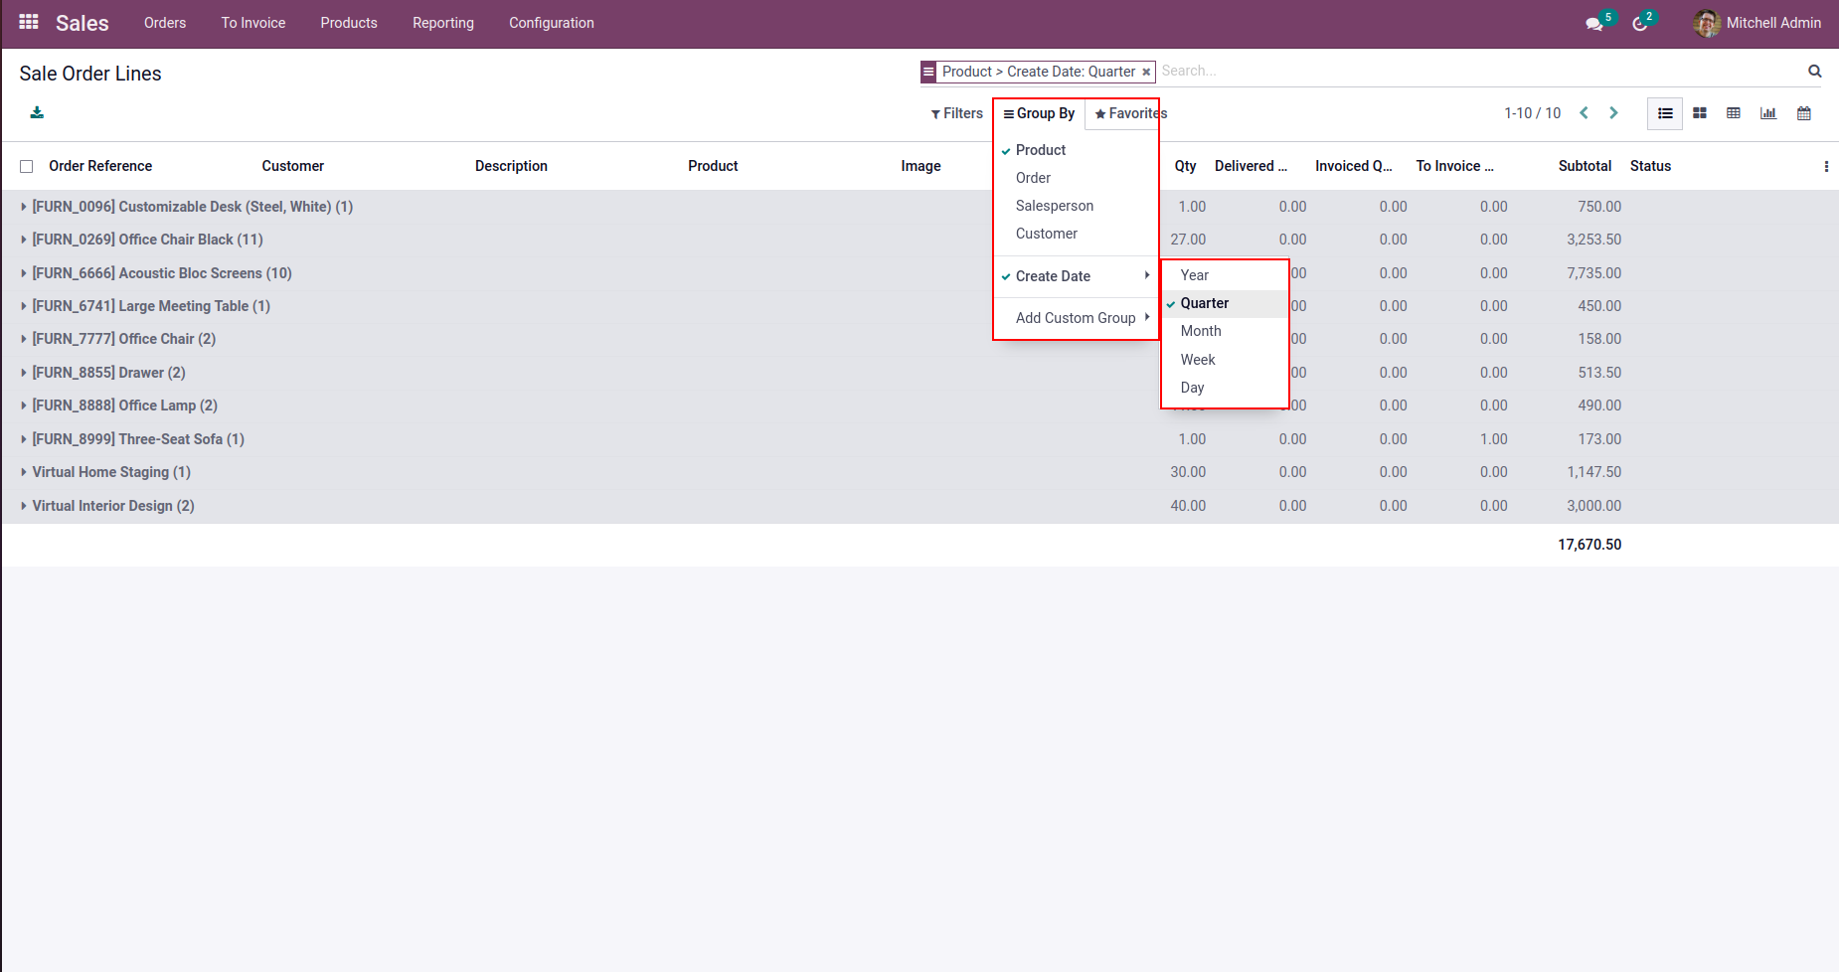Open the activities clock icon
The width and height of the screenshot is (1839, 972).
click(1639, 24)
